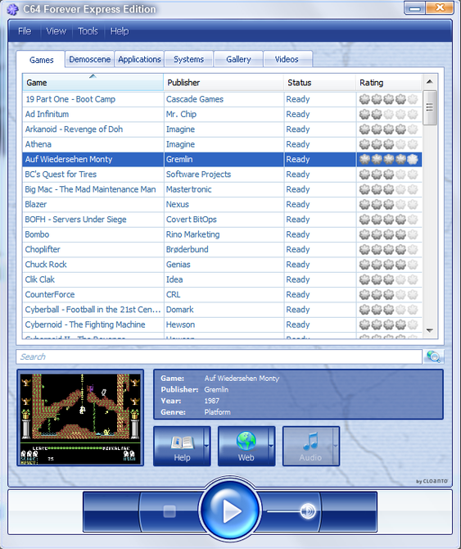Click the rating stars for Cybernoid - The Fighting Machine
This screenshot has height=549, width=461.
(x=389, y=324)
